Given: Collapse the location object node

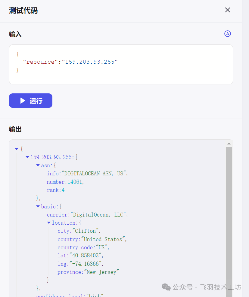Looking at the screenshot, I should pyautogui.click(x=49, y=223).
